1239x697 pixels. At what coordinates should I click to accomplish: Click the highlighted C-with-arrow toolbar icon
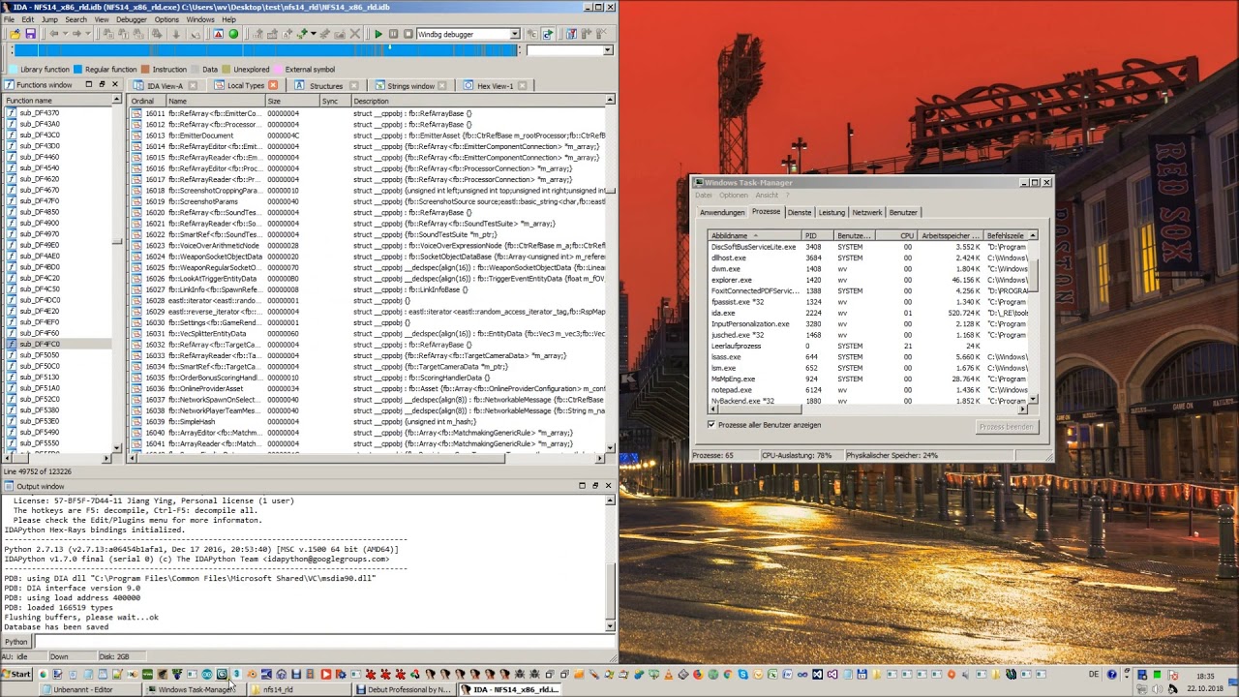547,34
